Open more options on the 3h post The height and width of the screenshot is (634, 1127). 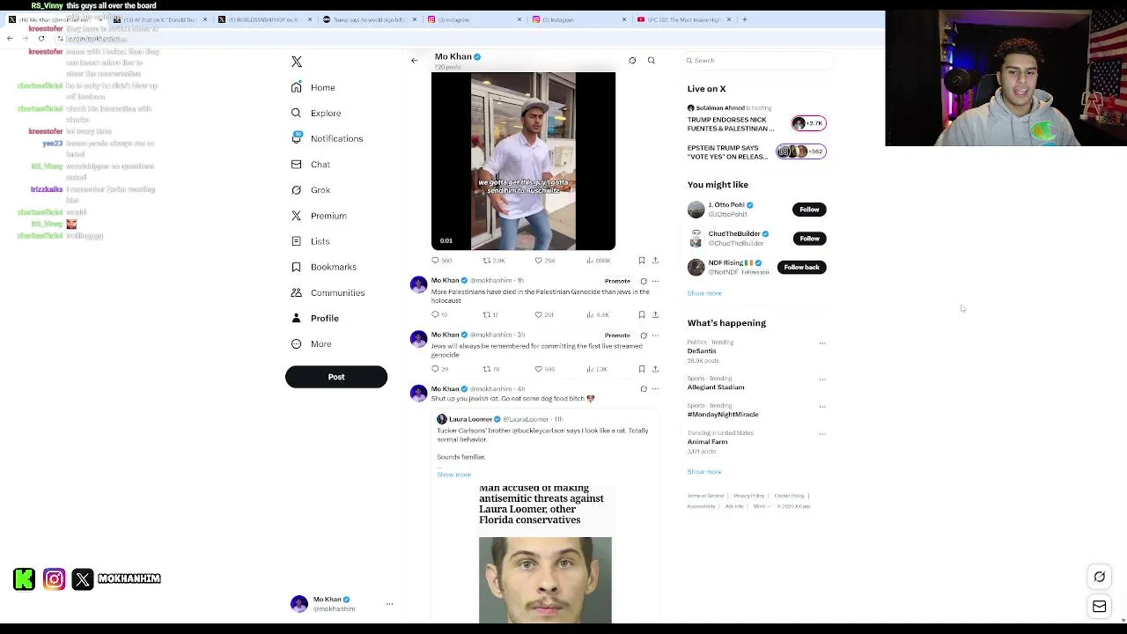point(655,335)
